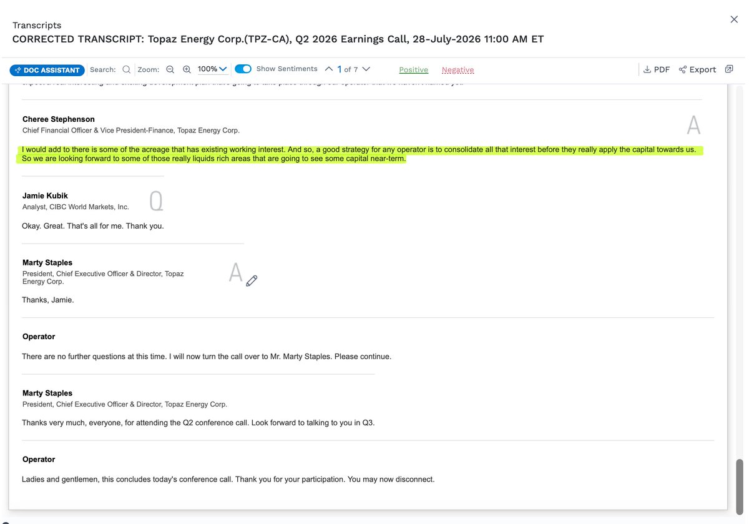Toggle the Show Sentiments switch
The height and width of the screenshot is (524, 749).
tap(243, 69)
